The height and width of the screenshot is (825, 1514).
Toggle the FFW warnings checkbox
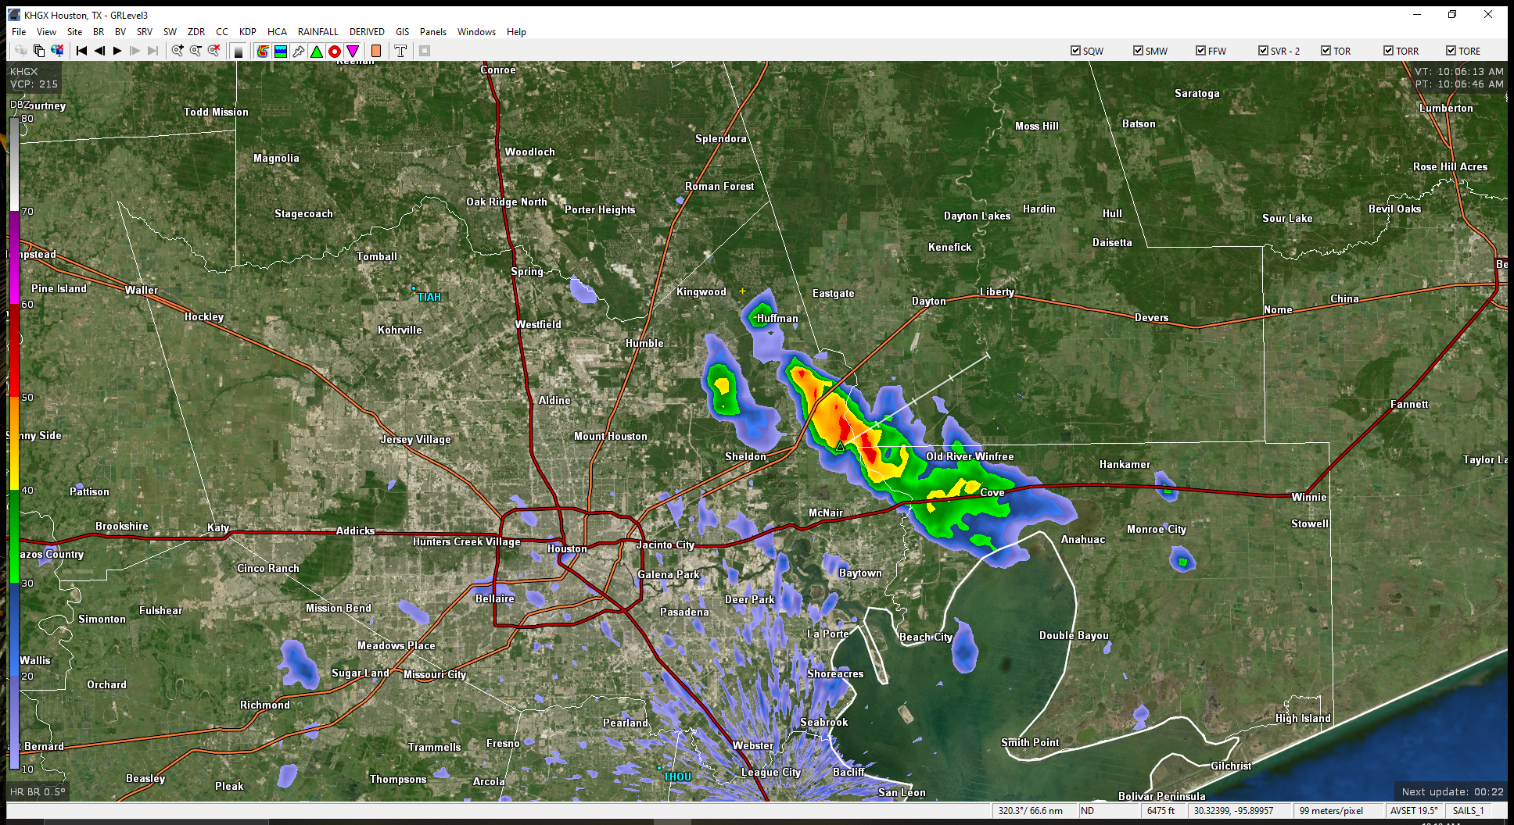(x=1200, y=51)
